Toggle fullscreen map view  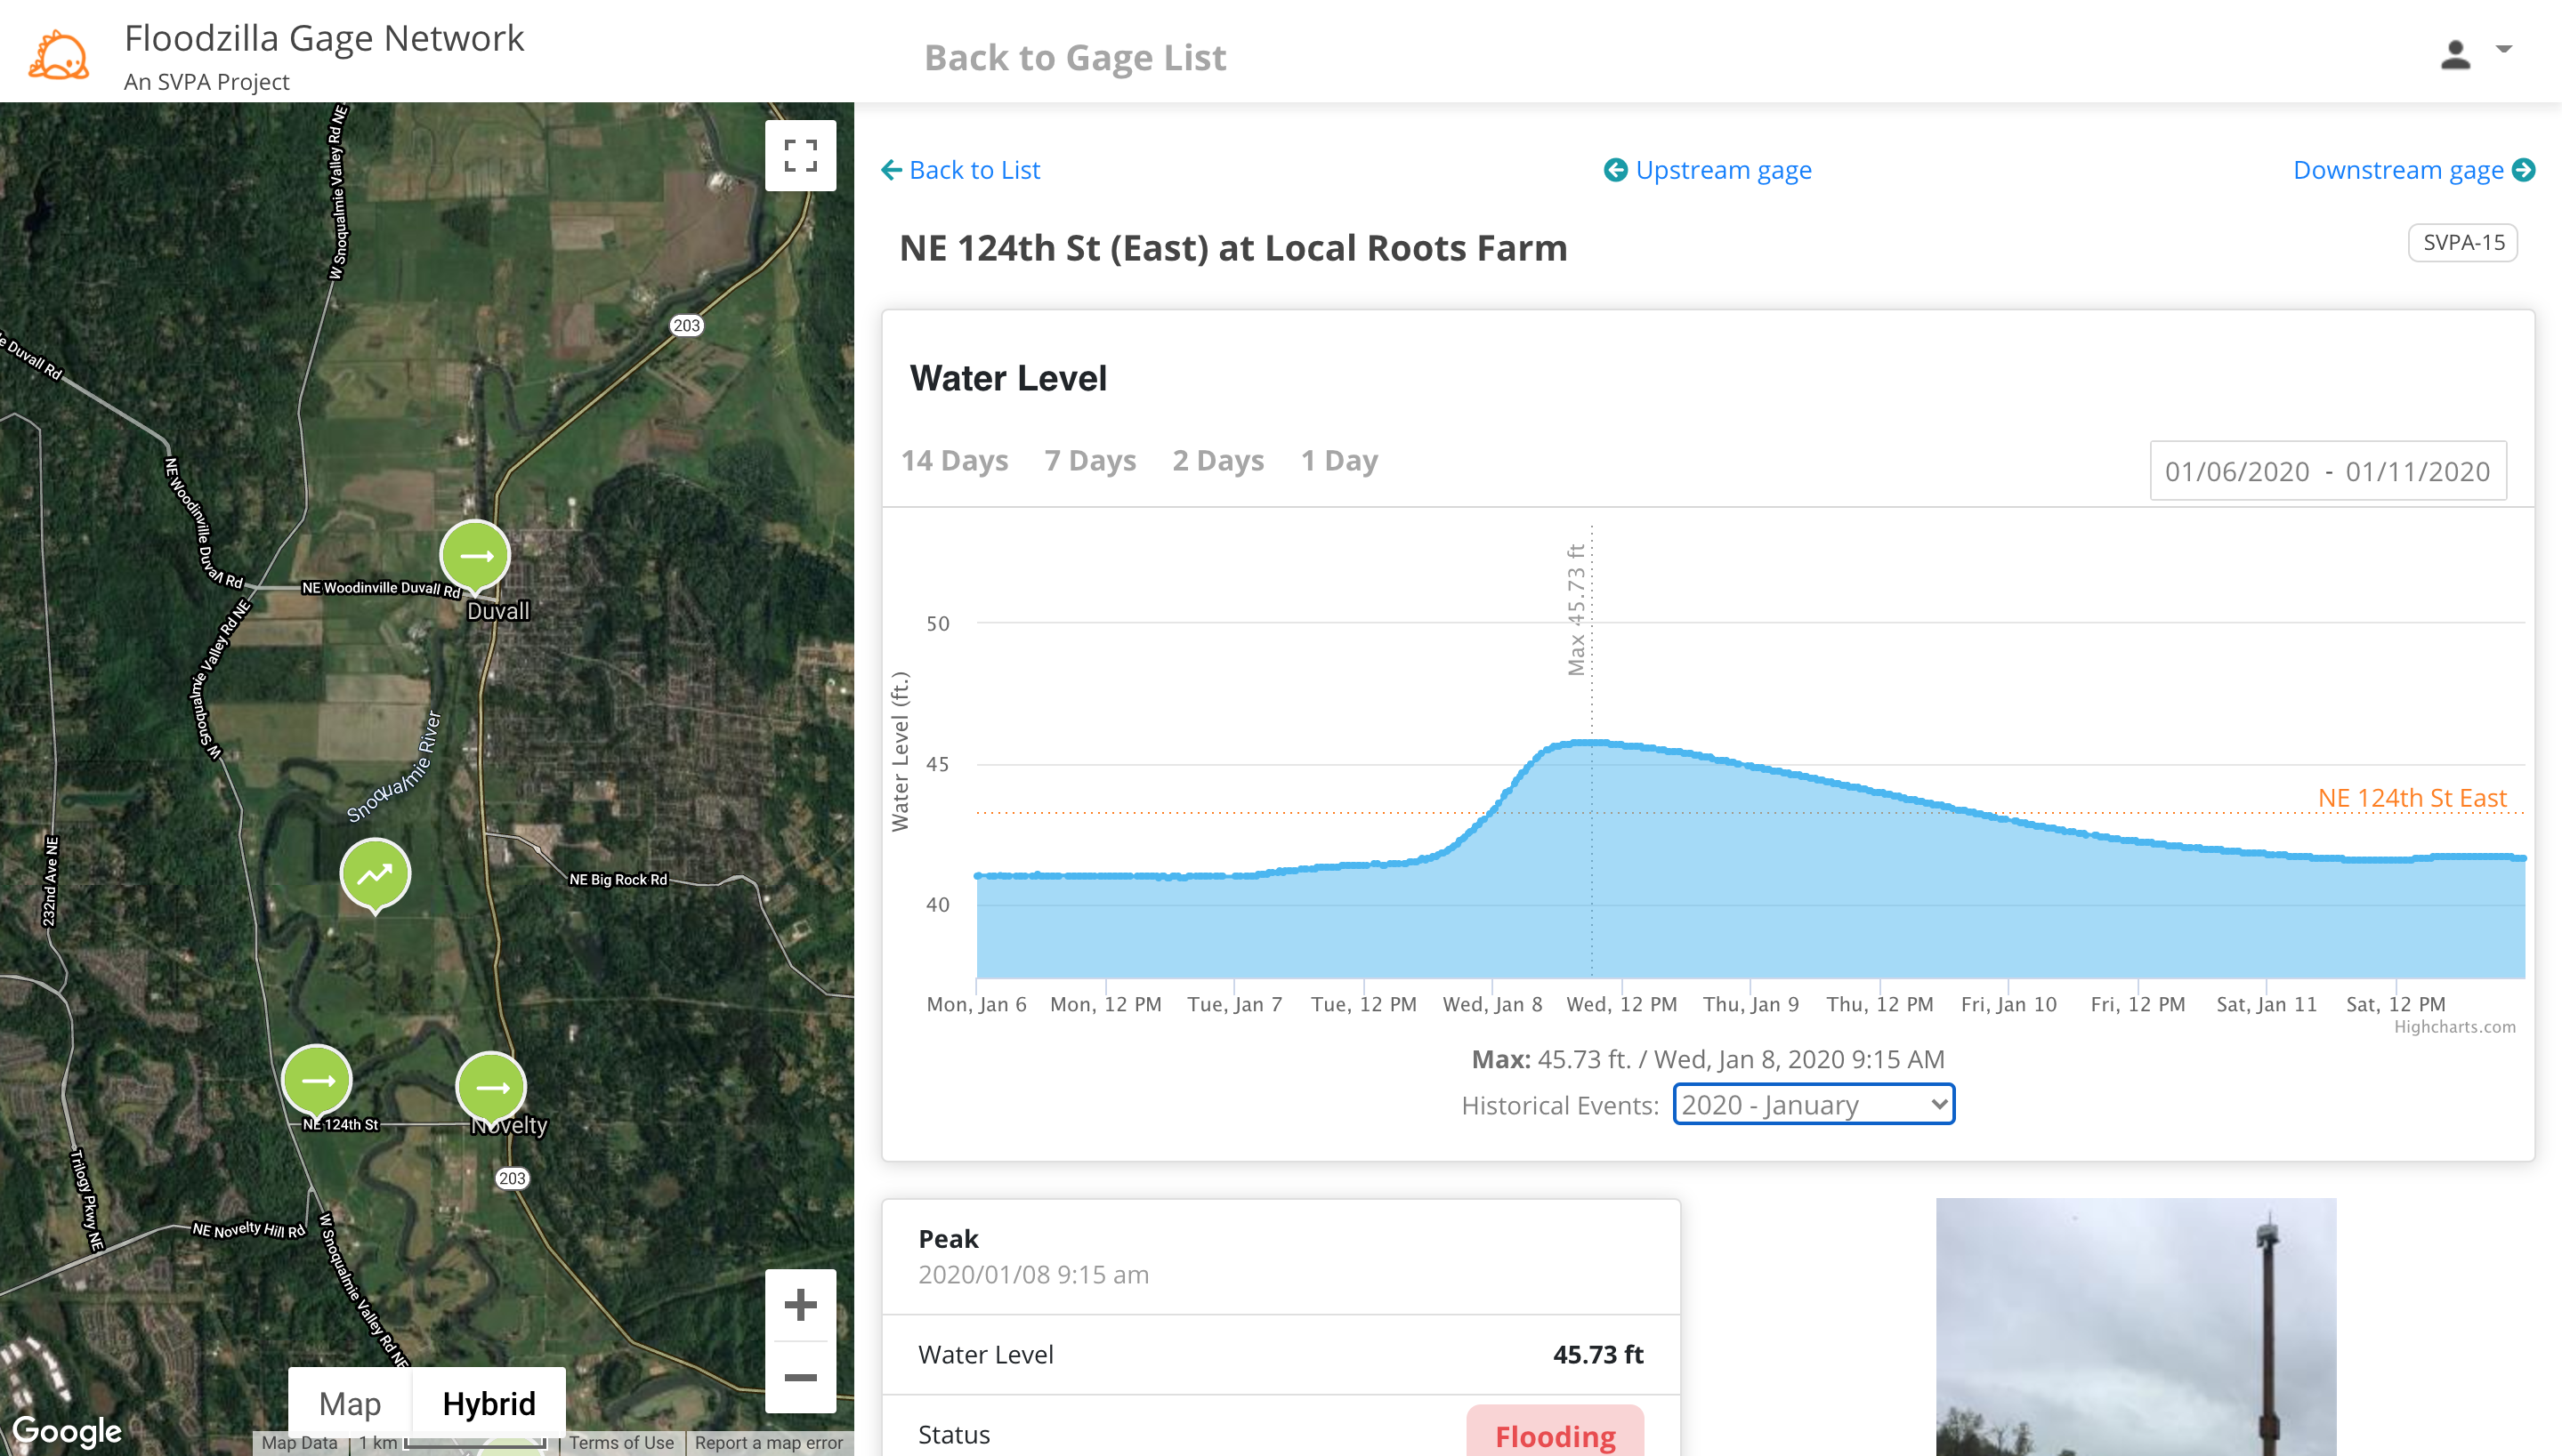pyautogui.click(x=800, y=156)
